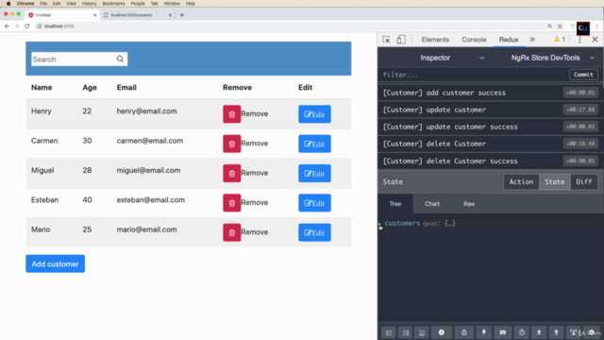This screenshot has width=604, height=340.
Task: Bookmark this page with the star icon
Action: (560, 26)
